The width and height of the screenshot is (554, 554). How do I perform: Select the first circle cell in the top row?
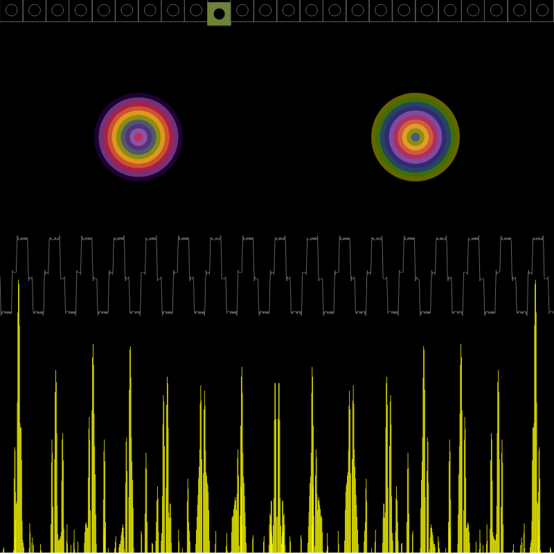11,10
